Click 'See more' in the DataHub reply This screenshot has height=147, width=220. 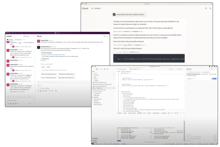(x=43, y=60)
